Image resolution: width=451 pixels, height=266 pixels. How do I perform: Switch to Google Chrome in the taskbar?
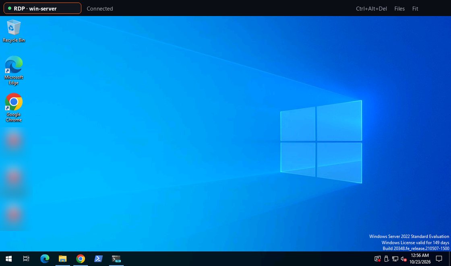click(81, 259)
